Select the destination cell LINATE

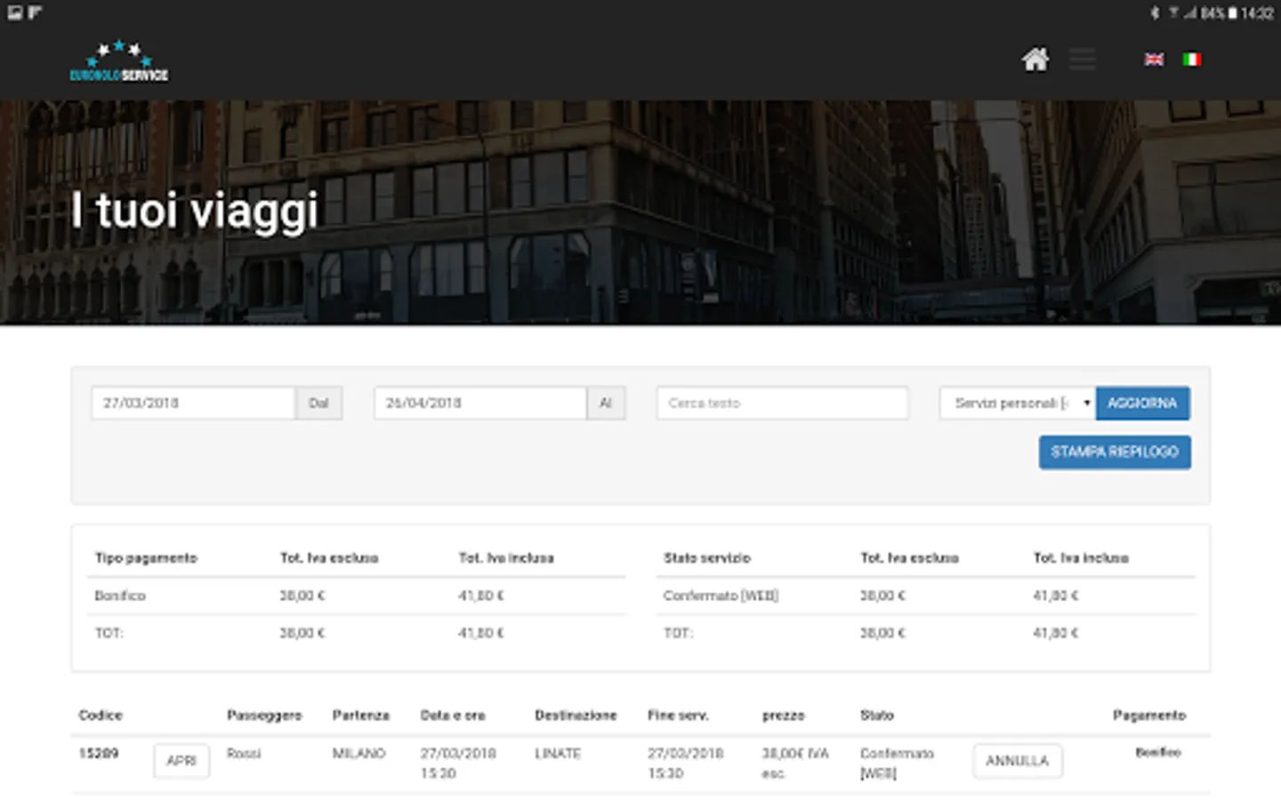(558, 754)
